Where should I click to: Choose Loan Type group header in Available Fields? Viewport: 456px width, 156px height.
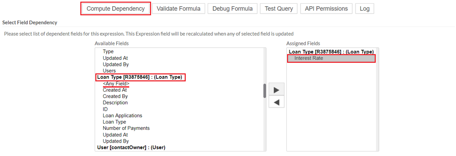click(x=140, y=77)
